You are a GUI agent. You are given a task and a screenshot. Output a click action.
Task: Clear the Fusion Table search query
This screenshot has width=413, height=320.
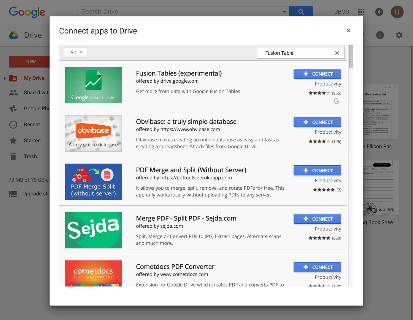coord(337,53)
